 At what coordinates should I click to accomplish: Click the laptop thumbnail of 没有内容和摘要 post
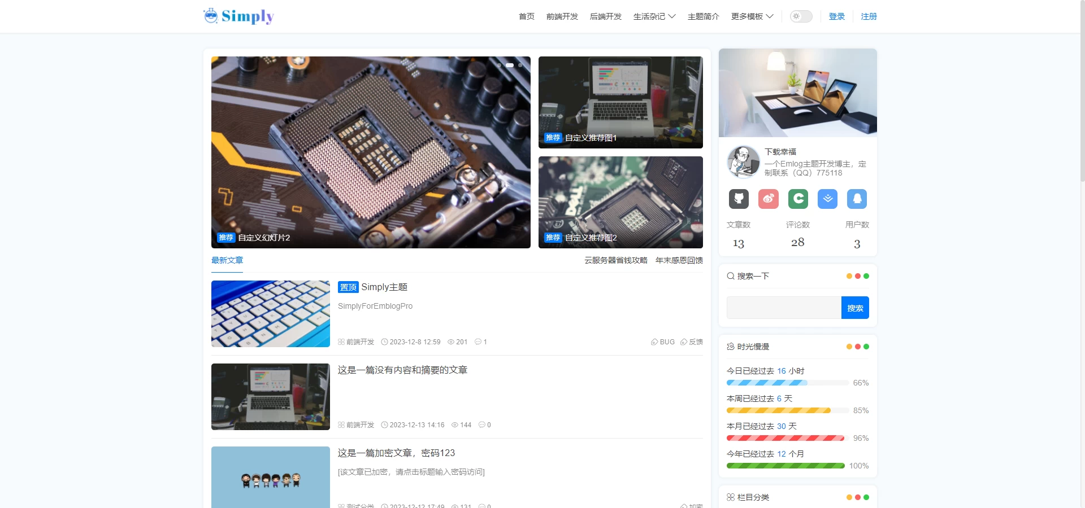point(271,397)
